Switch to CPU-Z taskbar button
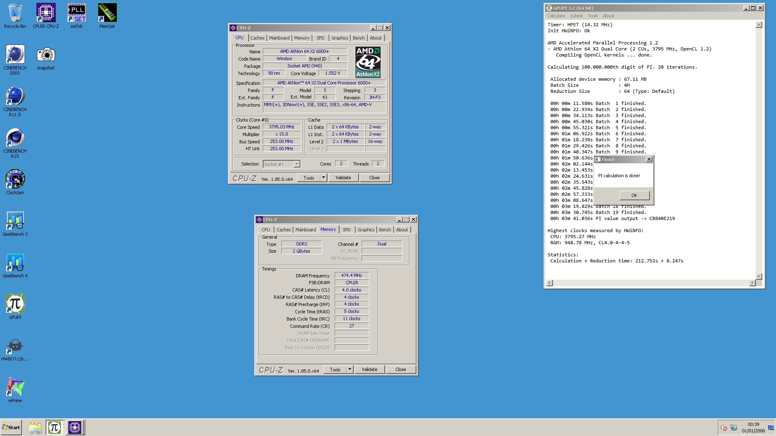Viewport: 776px width, 436px height. [x=75, y=427]
